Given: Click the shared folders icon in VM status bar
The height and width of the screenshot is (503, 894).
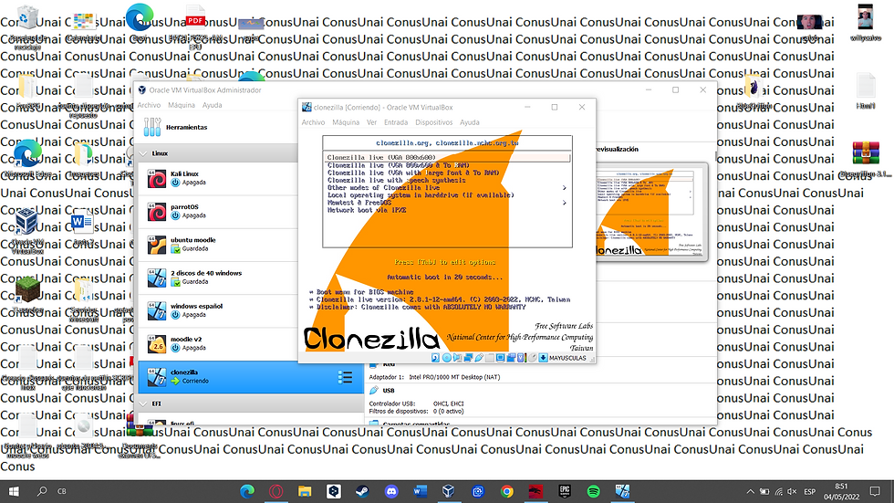Looking at the screenshot, I should pyautogui.click(x=490, y=358).
